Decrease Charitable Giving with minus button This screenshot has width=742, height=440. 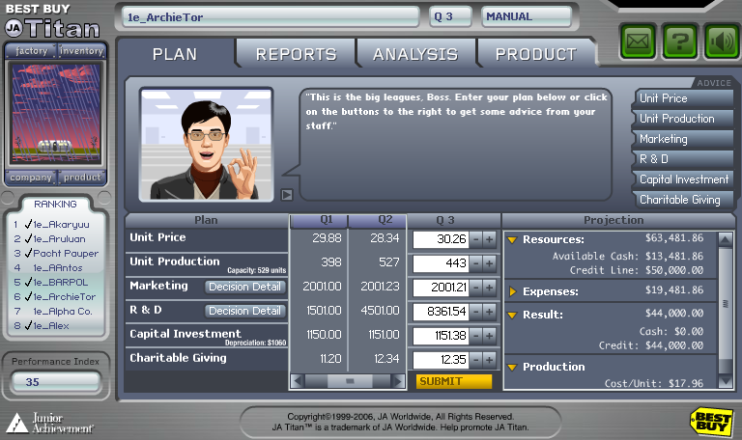(x=476, y=360)
